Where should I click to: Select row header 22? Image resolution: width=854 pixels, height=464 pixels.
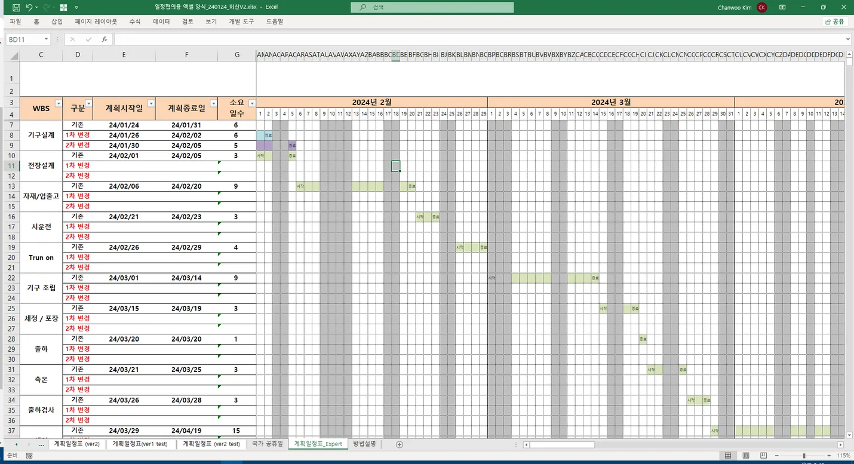[11, 278]
